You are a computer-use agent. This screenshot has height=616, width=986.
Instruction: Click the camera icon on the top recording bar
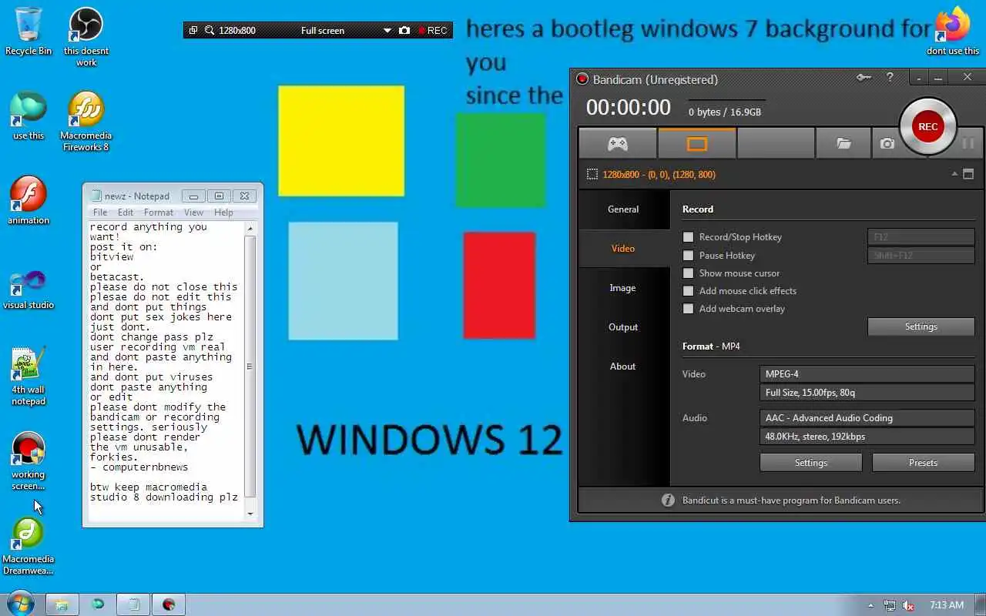tap(404, 31)
